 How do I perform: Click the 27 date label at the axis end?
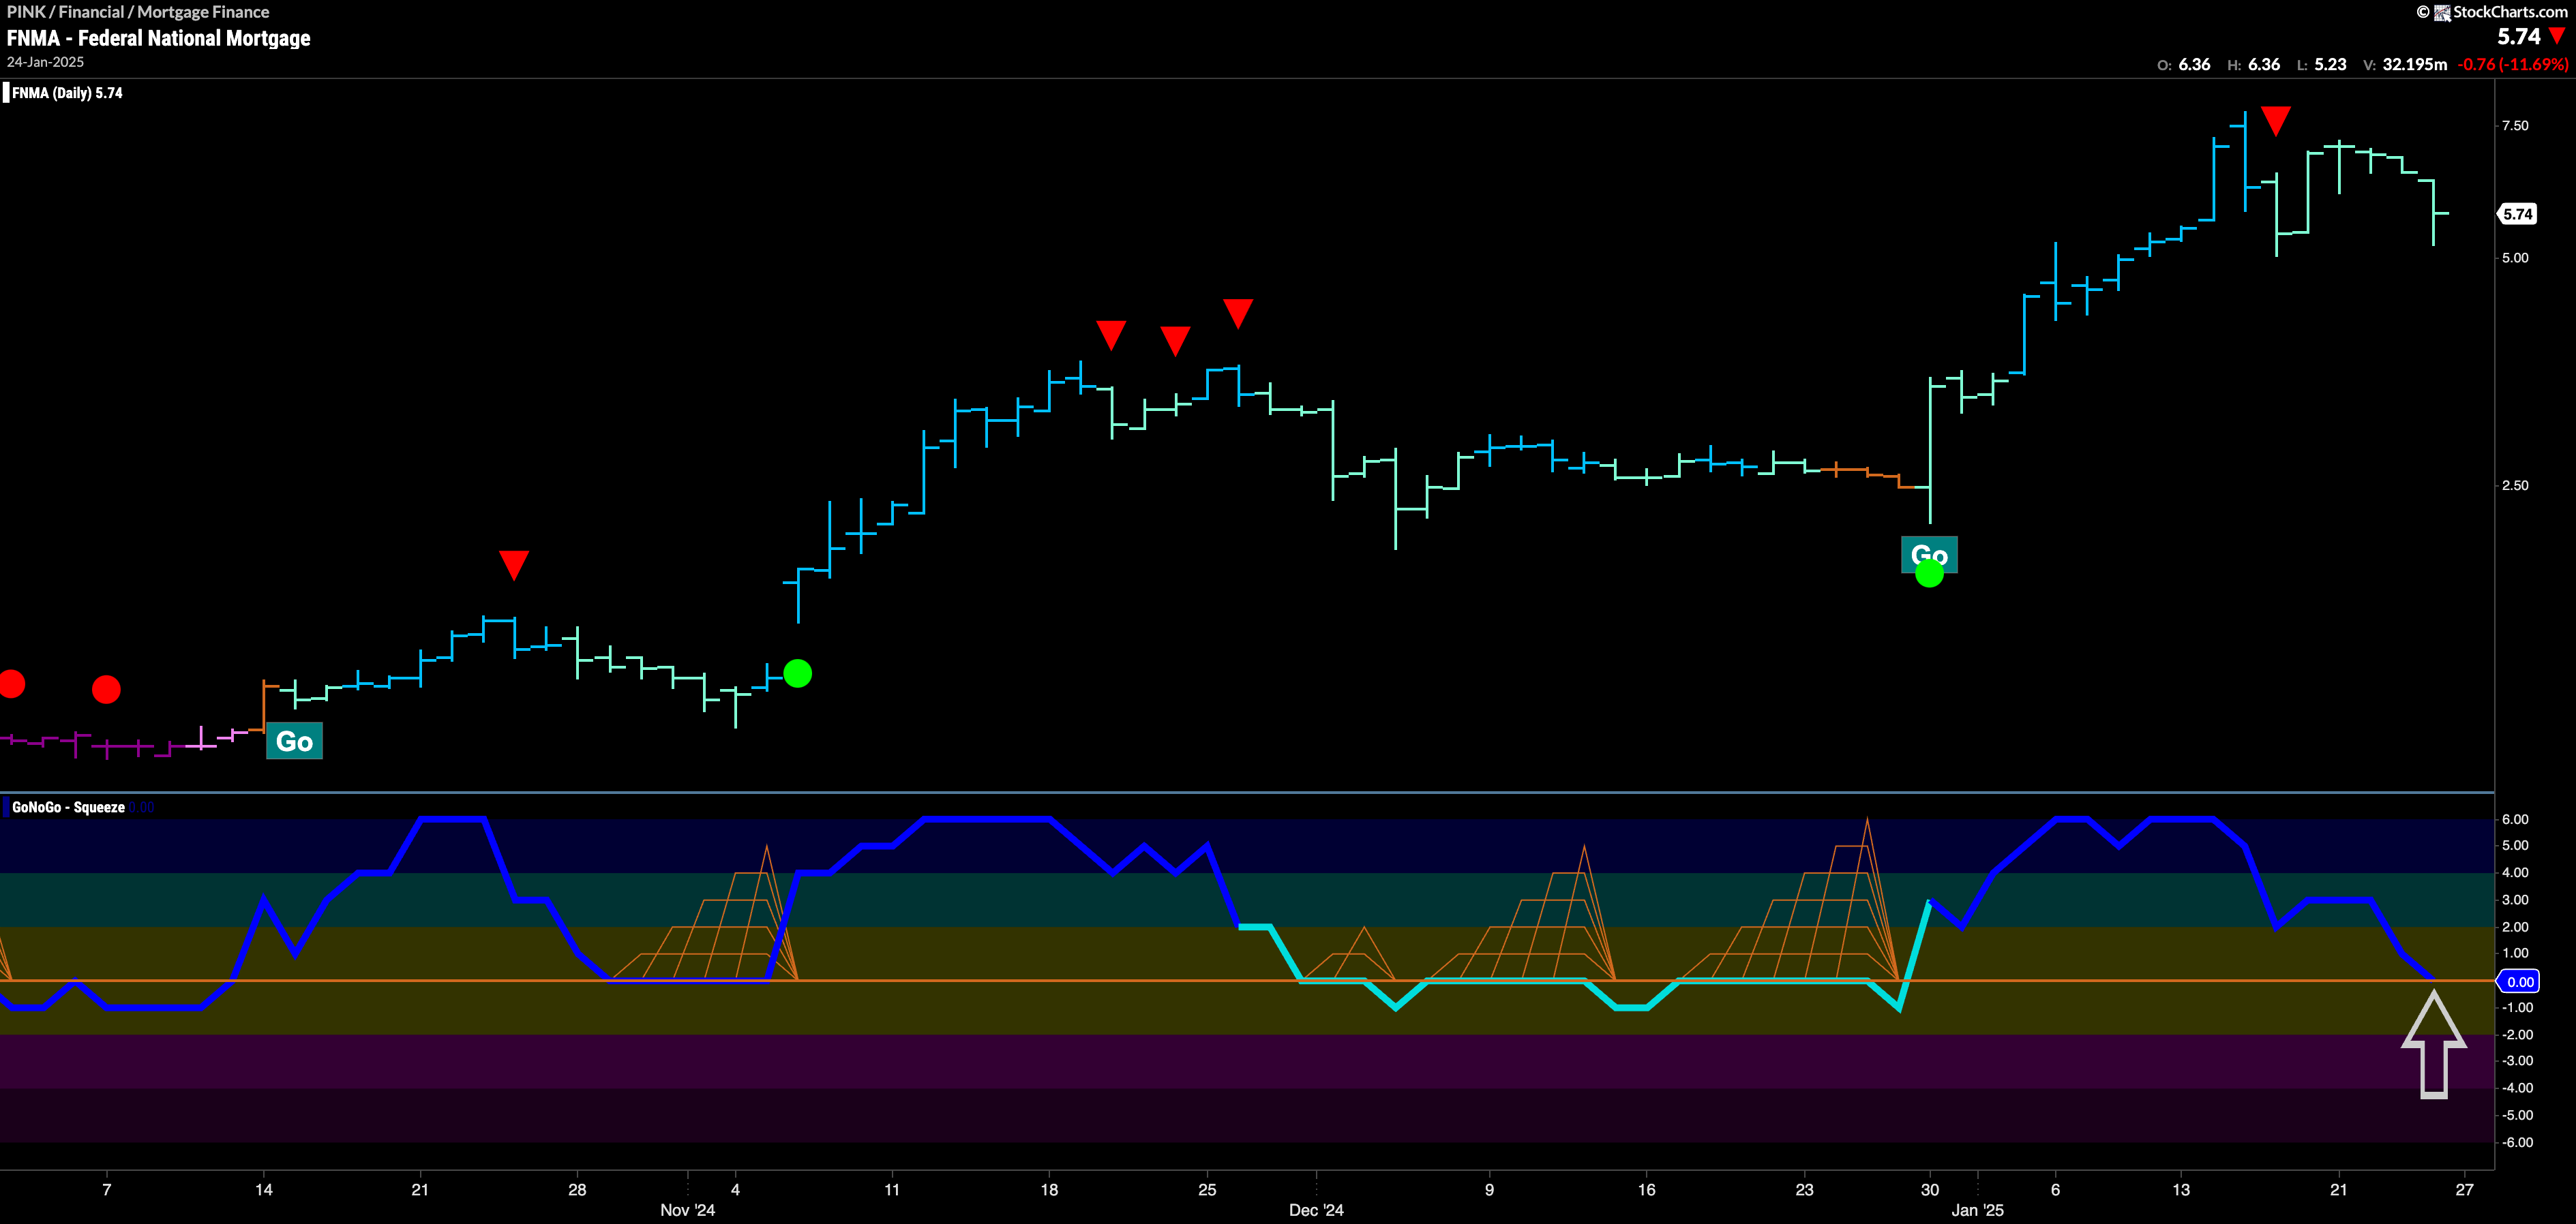pyautogui.click(x=2464, y=1189)
